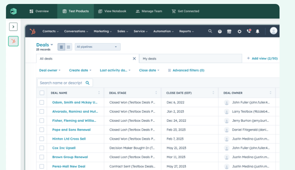Click the HubSpot sprocket logo in navbar
Screen dimensions: 295x170
33,31
